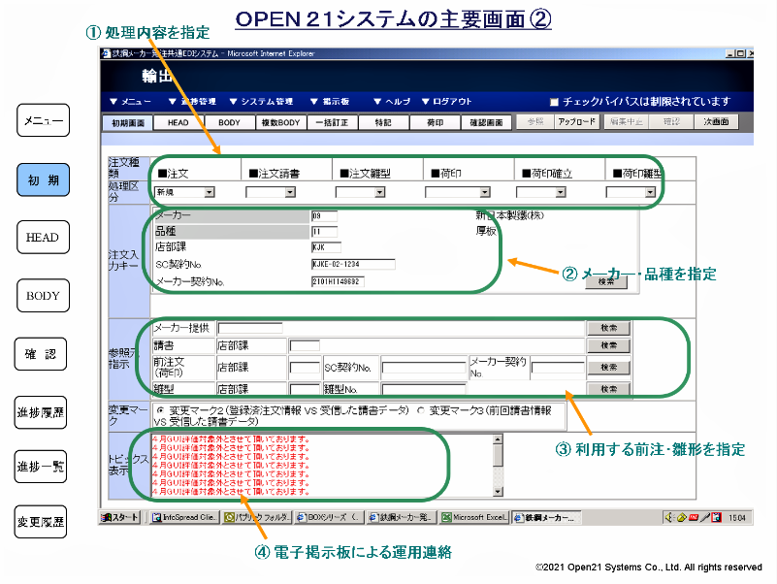Click the メーカー提供 input field

pos(250,328)
